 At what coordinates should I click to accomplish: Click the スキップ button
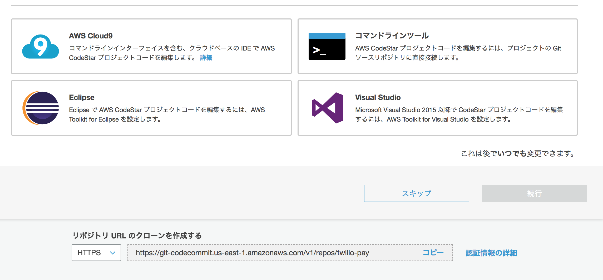(416, 193)
